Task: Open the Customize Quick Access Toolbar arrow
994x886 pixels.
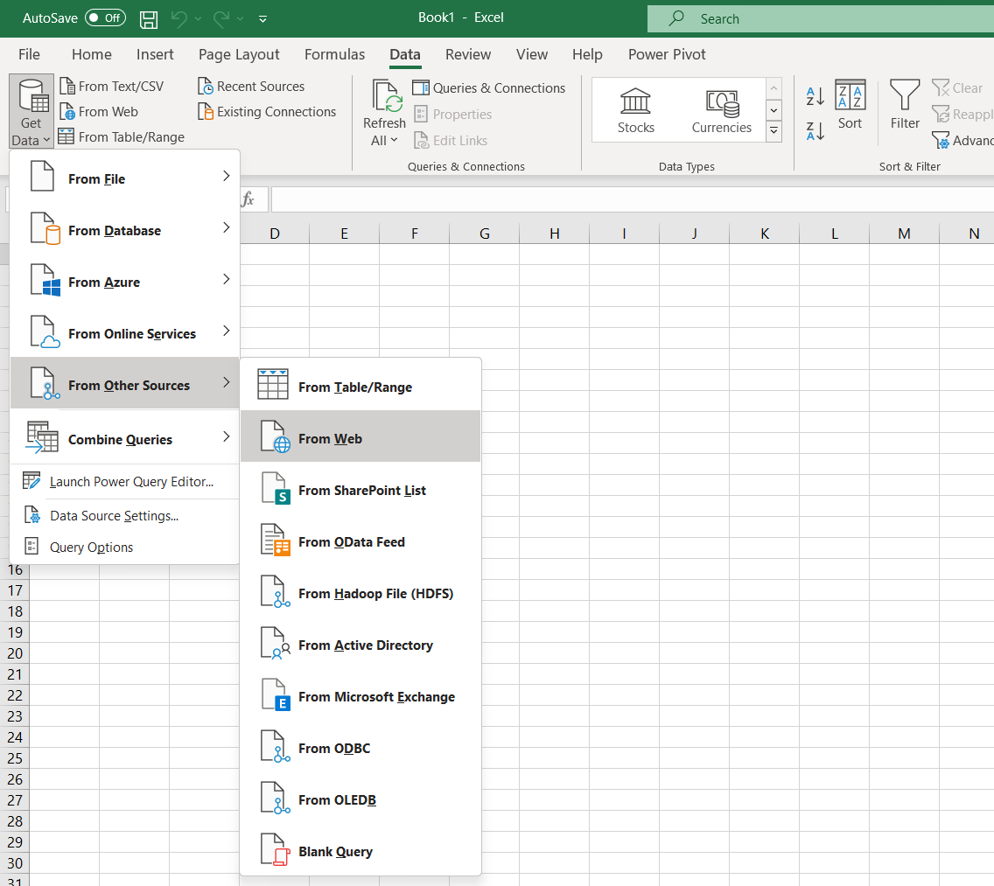Action: 262,19
